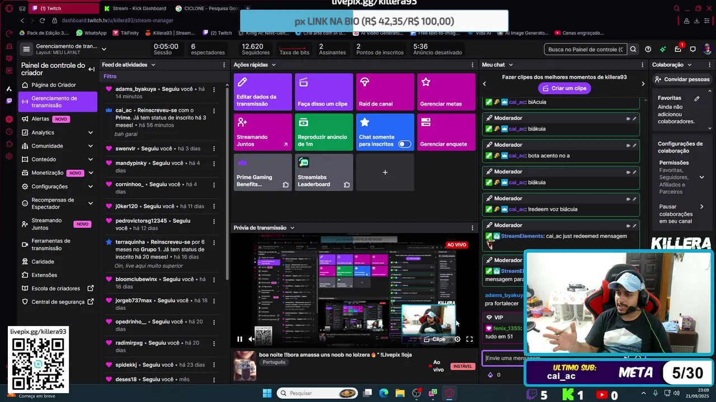The width and height of the screenshot is (716, 402).
Task: Unmute the stream preview audio
Action: pos(252,339)
